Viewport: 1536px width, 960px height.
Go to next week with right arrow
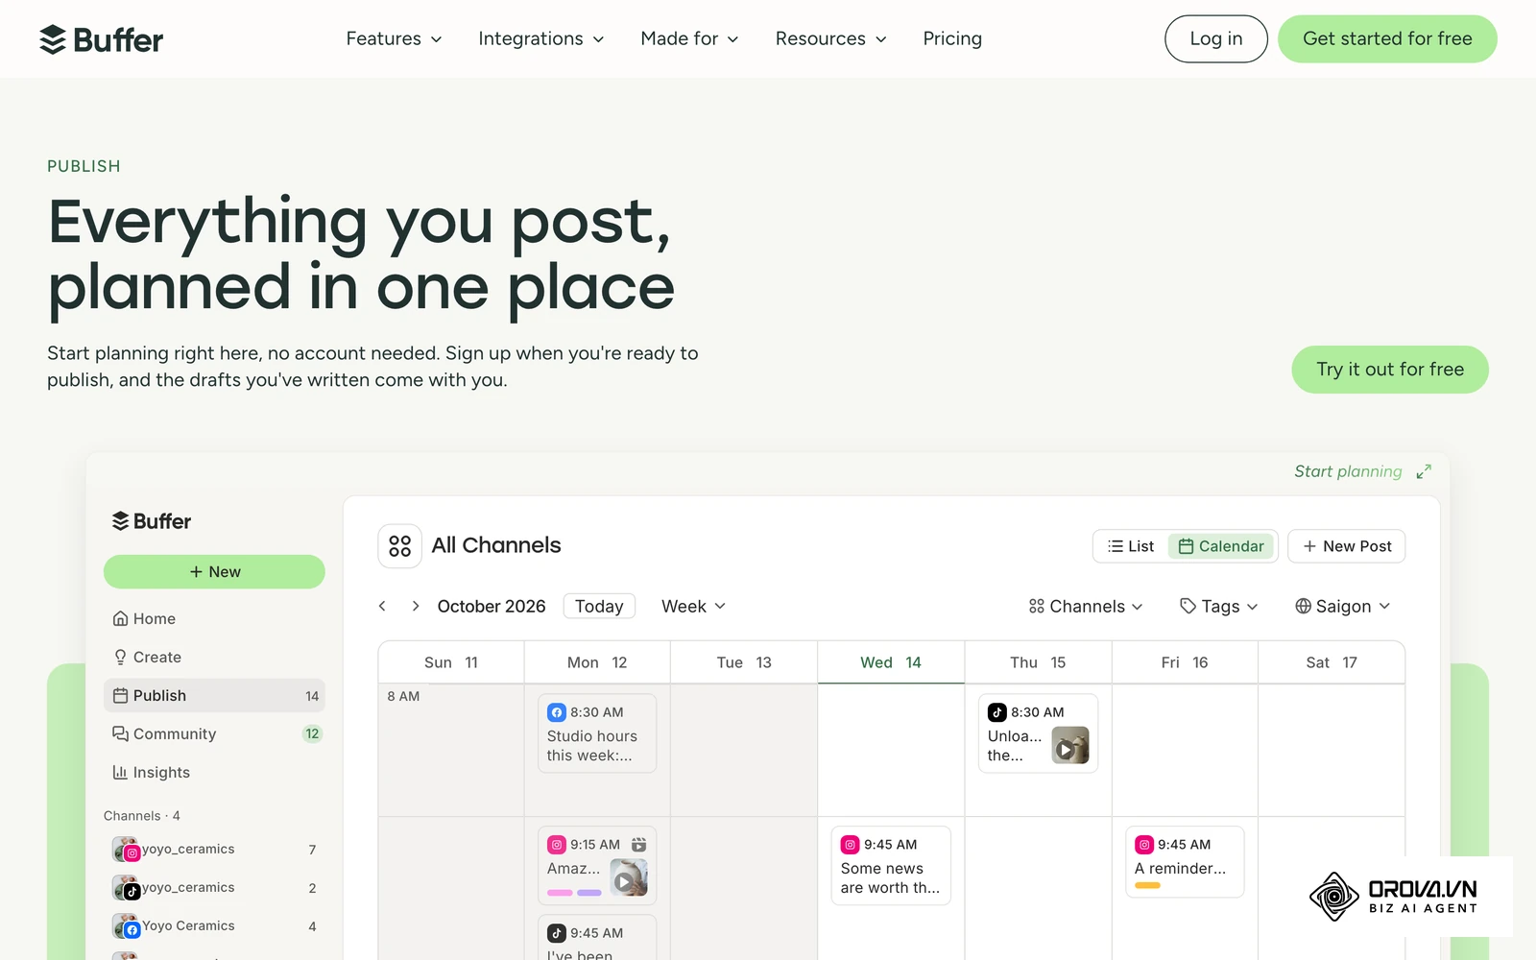pyautogui.click(x=416, y=606)
